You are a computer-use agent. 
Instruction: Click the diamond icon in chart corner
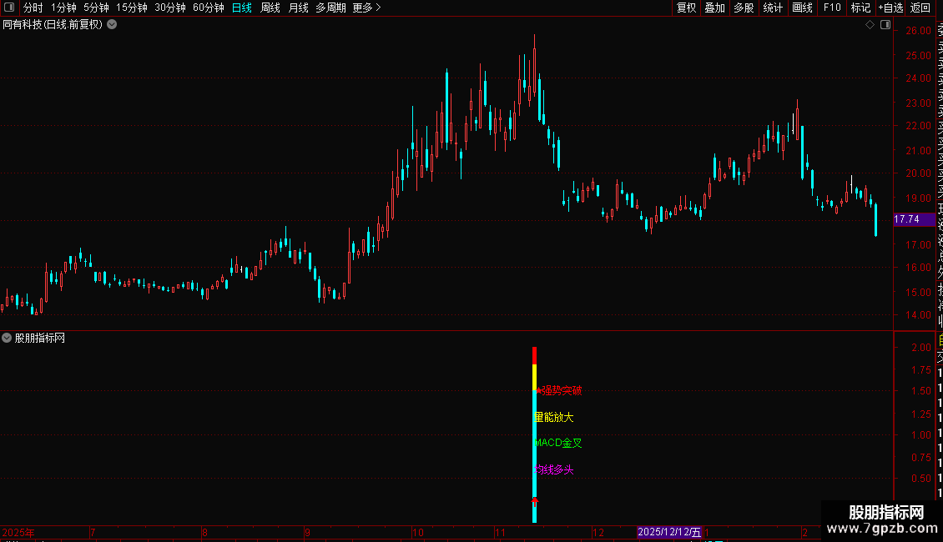pos(870,25)
